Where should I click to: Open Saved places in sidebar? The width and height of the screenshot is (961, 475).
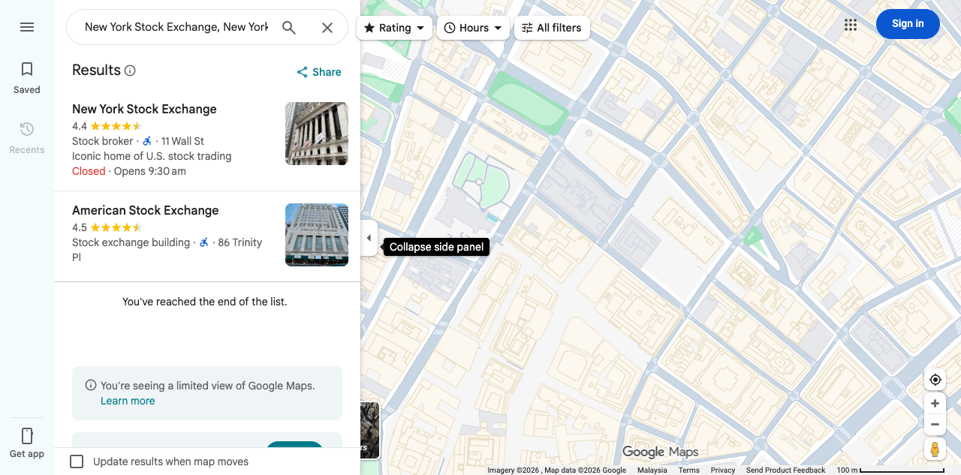tap(27, 78)
